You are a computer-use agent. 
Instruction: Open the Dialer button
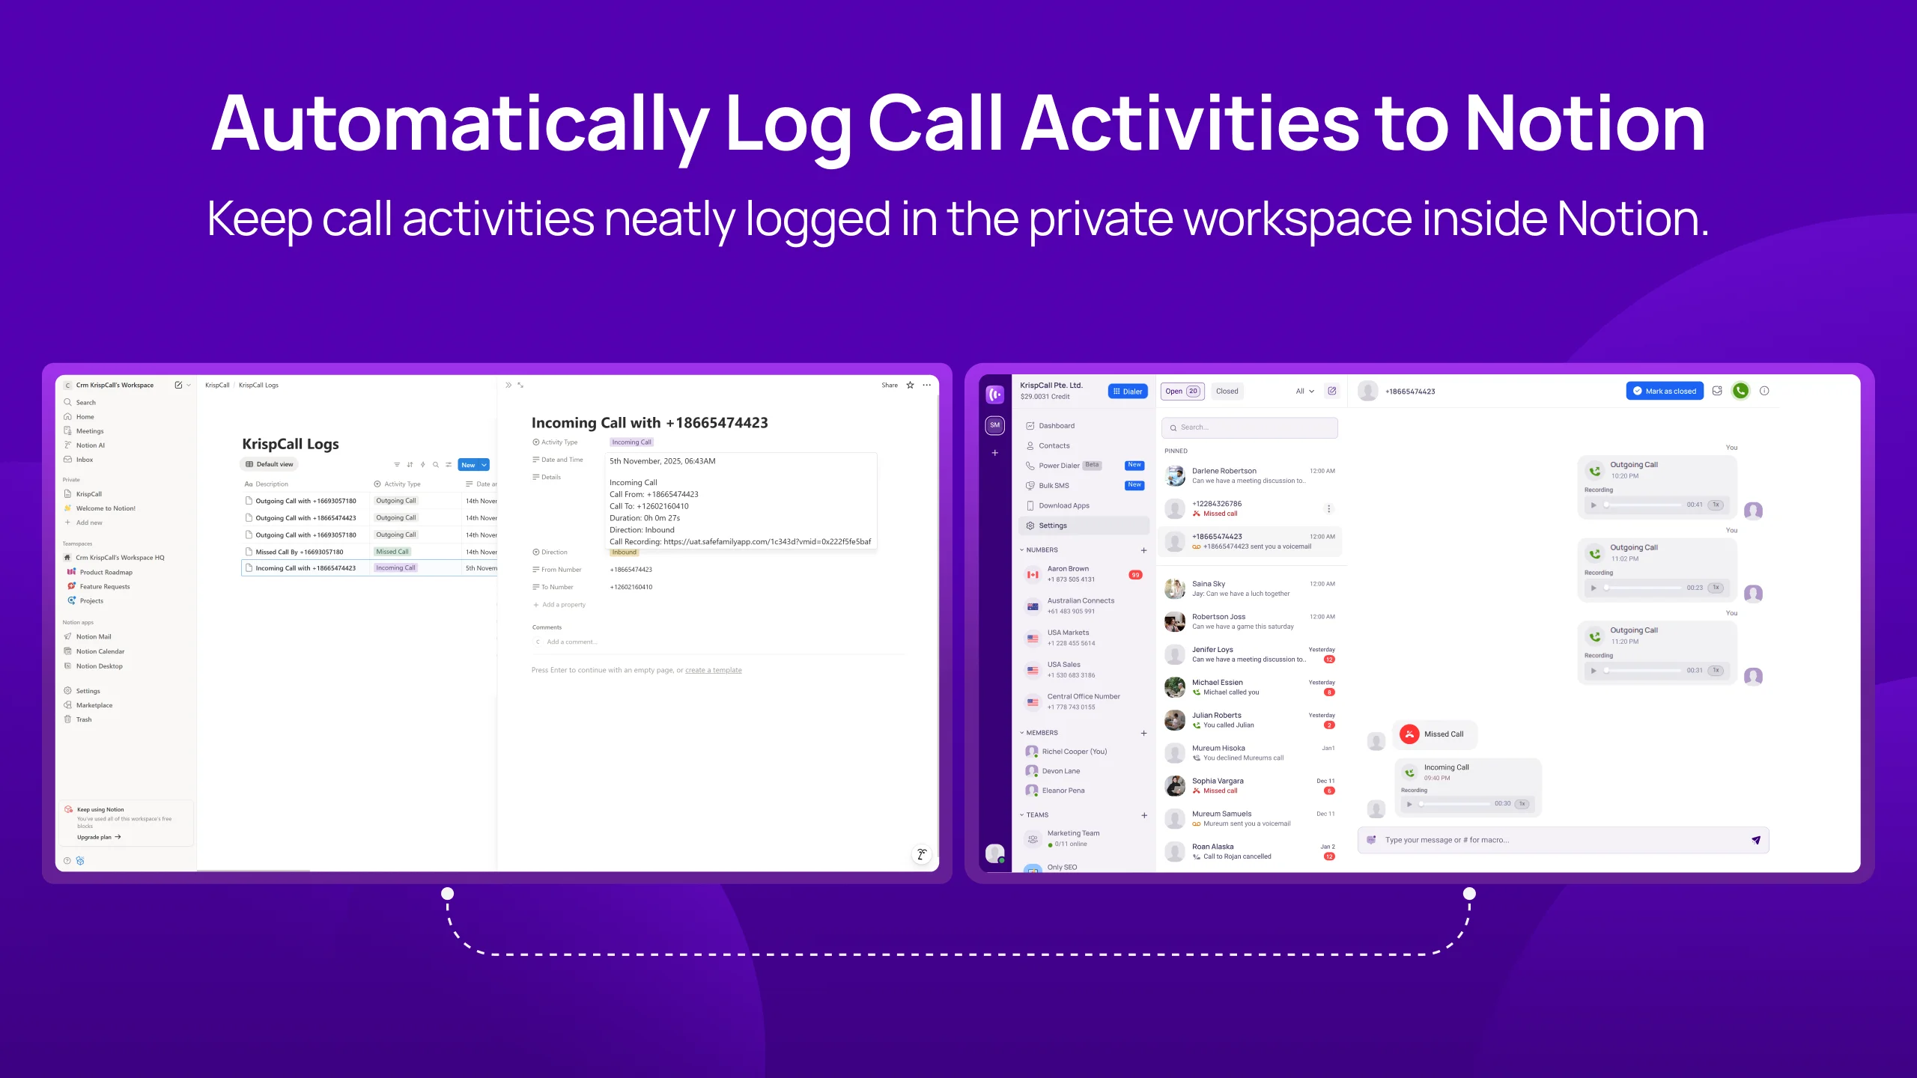(1128, 391)
